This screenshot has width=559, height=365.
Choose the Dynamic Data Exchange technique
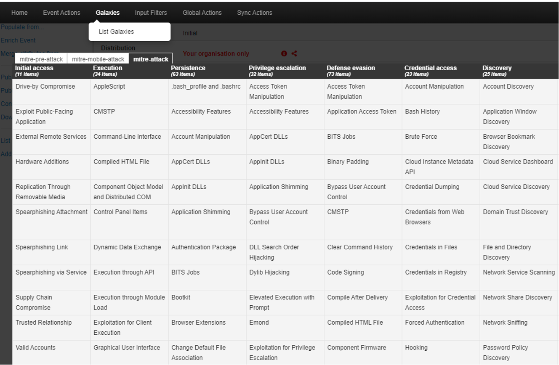(129, 252)
